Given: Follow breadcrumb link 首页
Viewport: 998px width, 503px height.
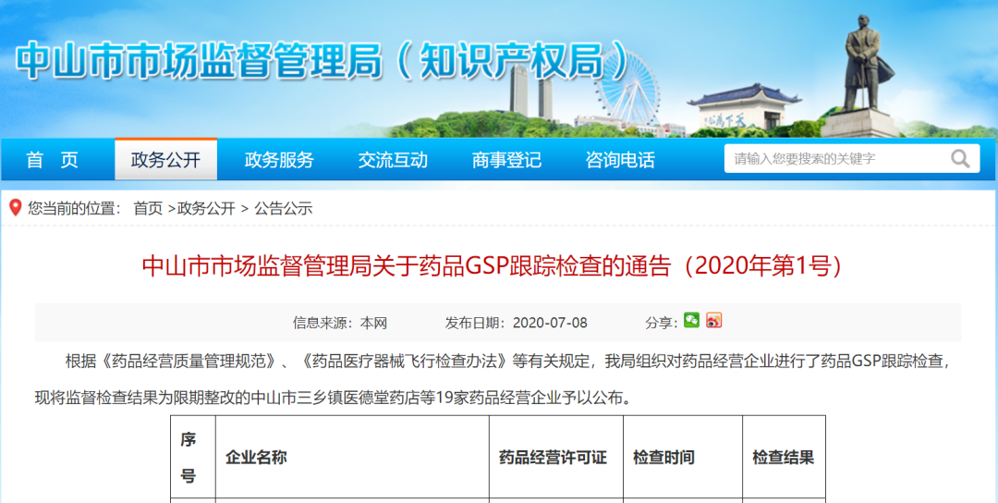Looking at the screenshot, I should click(148, 208).
